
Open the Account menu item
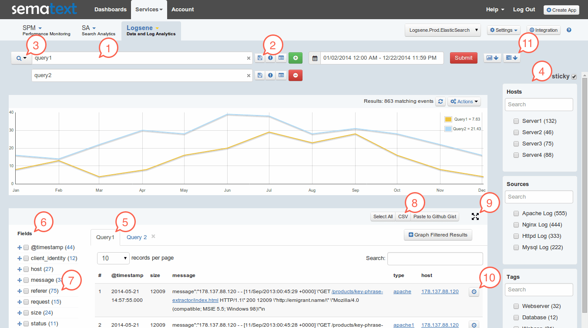coord(183,9)
